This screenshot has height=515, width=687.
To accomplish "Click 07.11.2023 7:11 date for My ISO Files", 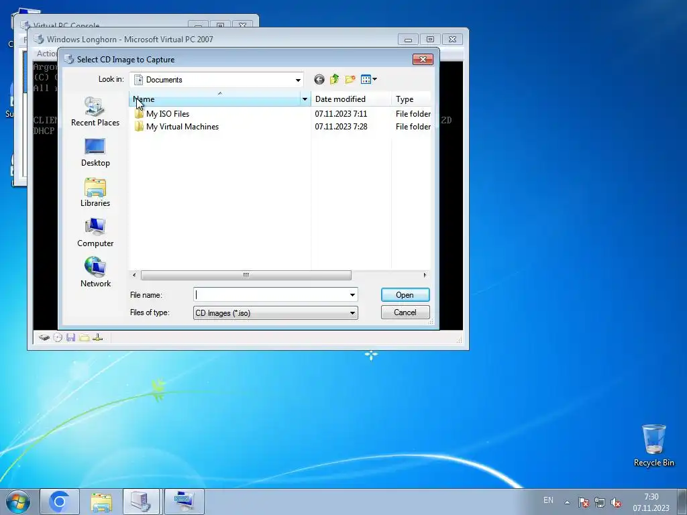I will [341, 114].
